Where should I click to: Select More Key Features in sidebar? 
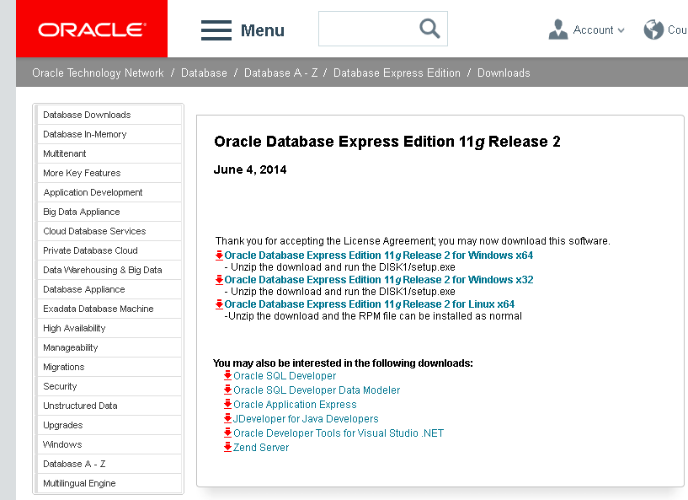(x=109, y=173)
